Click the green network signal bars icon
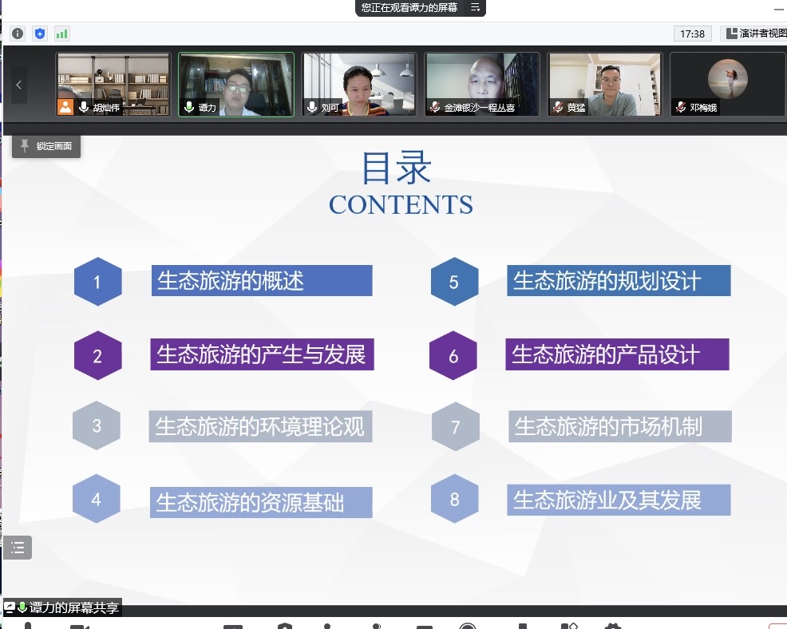 [61, 34]
